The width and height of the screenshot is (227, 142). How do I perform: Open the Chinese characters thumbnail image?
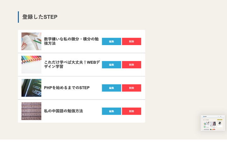click(x=31, y=111)
